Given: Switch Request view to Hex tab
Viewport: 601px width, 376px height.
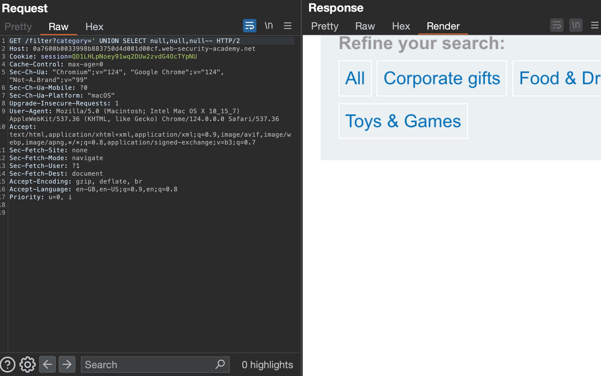Looking at the screenshot, I should pos(94,26).
